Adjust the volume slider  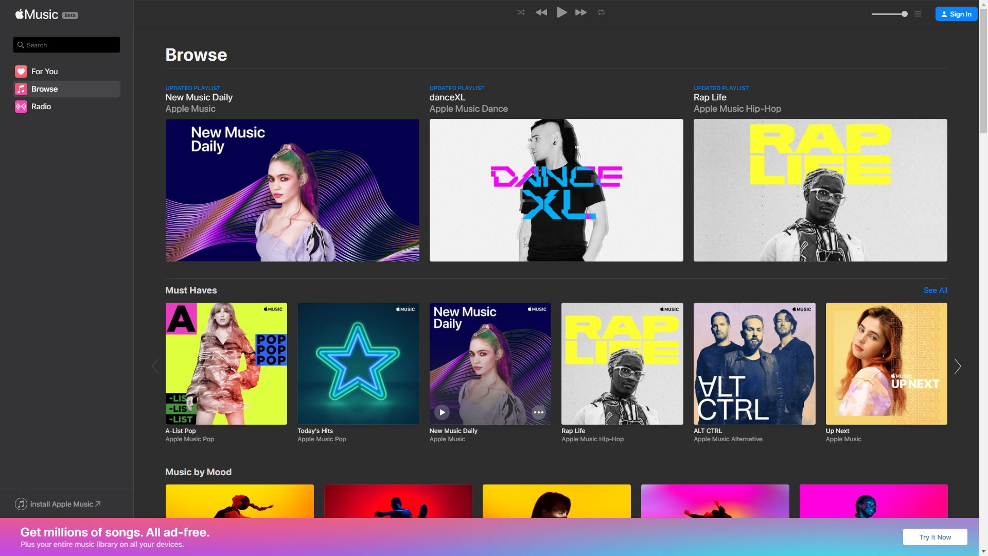coord(889,14)
